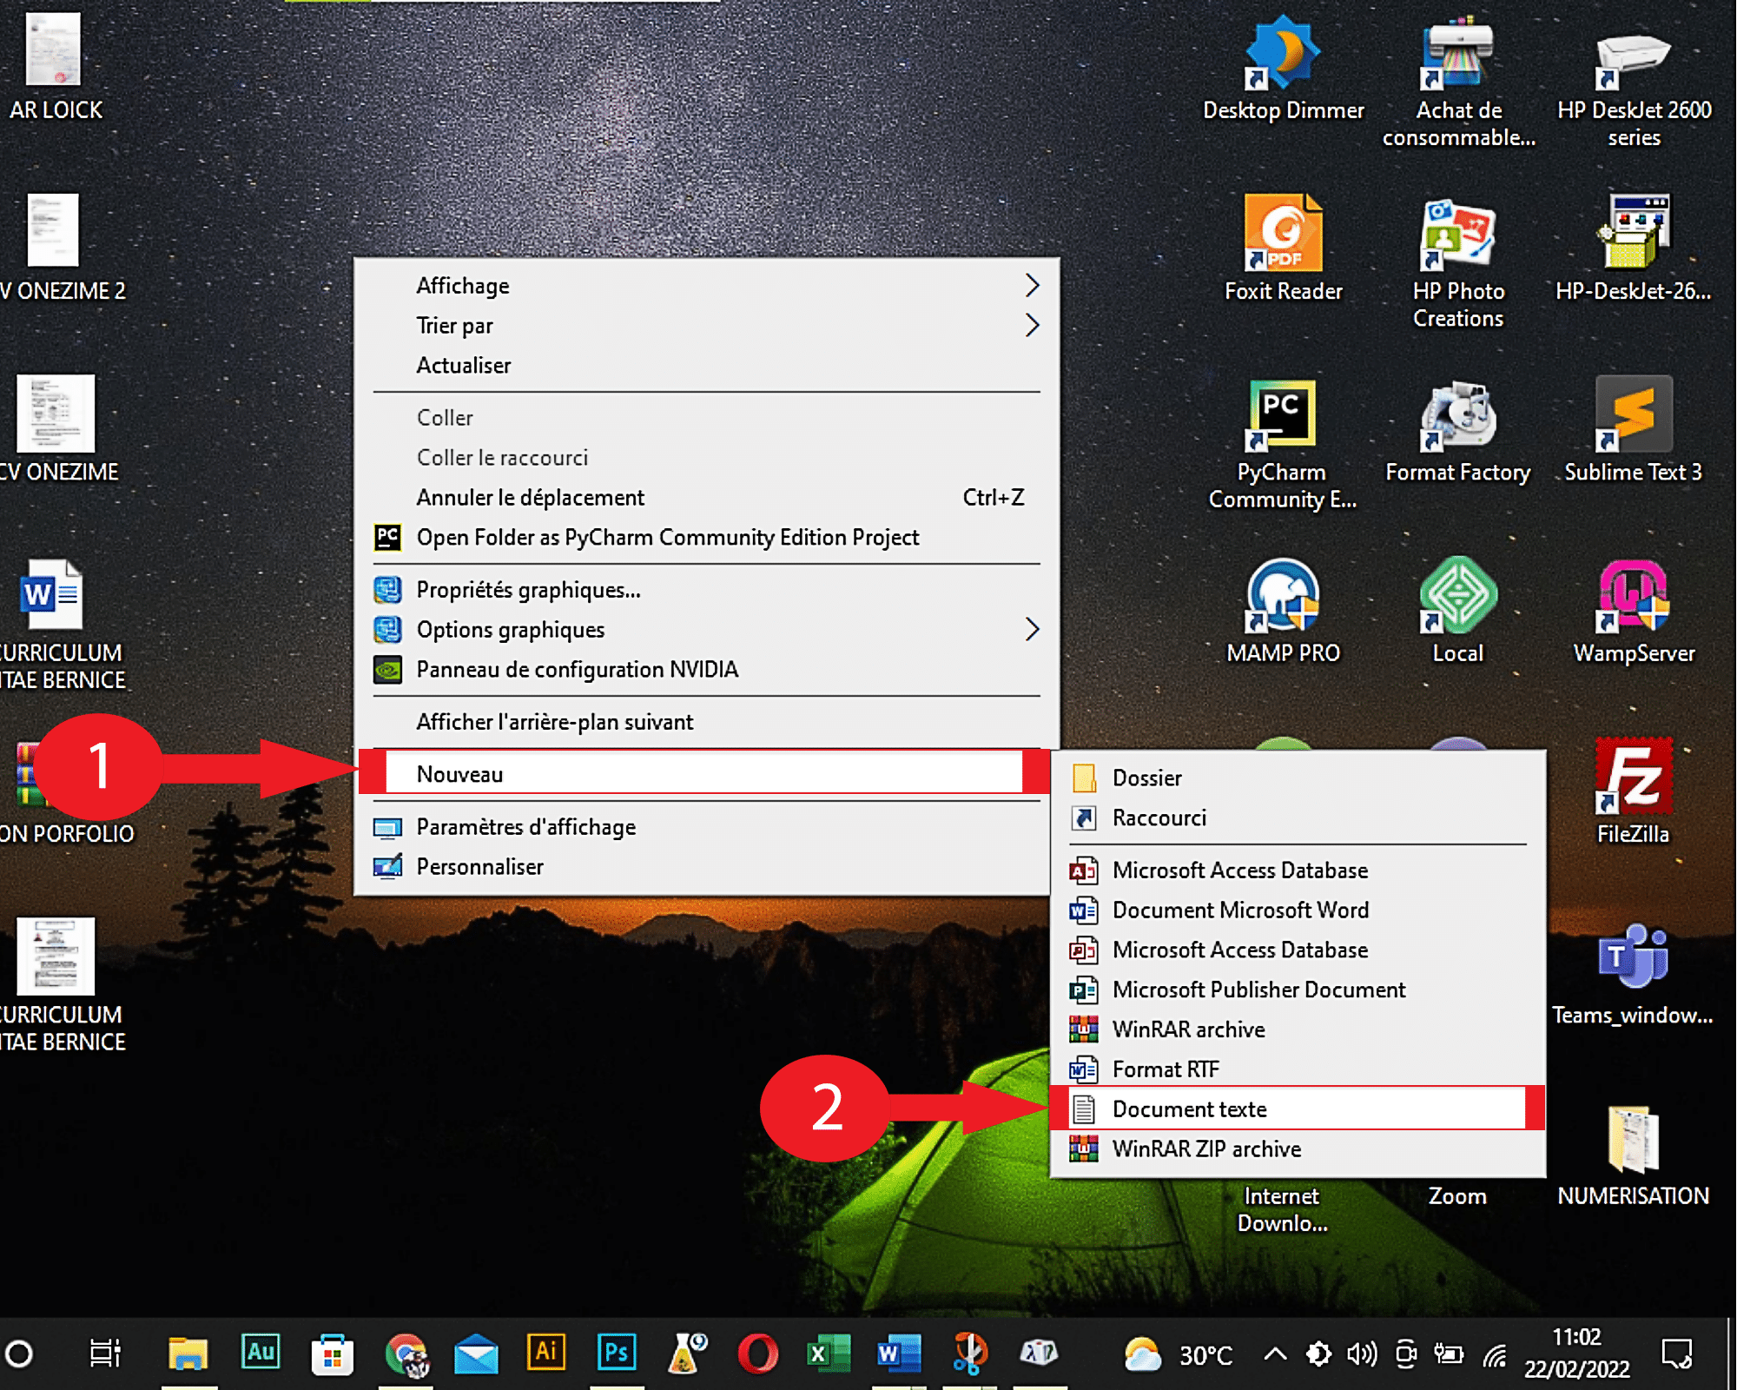This screenshot has width=1737, height=1390.
Task: Create Microsoft Publisher Document
Action: click(x=1298, y=990)
